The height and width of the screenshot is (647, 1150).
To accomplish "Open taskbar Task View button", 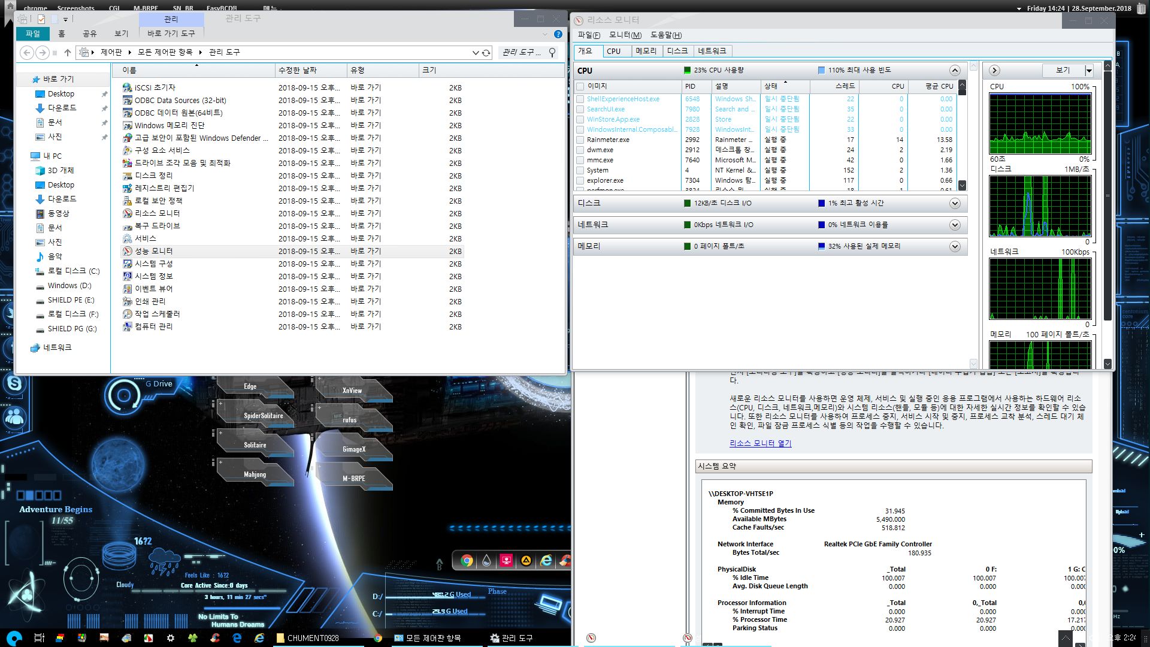I will pyautogui.click(x=39, y=638).
